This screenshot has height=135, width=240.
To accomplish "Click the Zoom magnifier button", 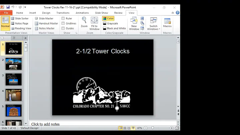I will click(84, 23).
